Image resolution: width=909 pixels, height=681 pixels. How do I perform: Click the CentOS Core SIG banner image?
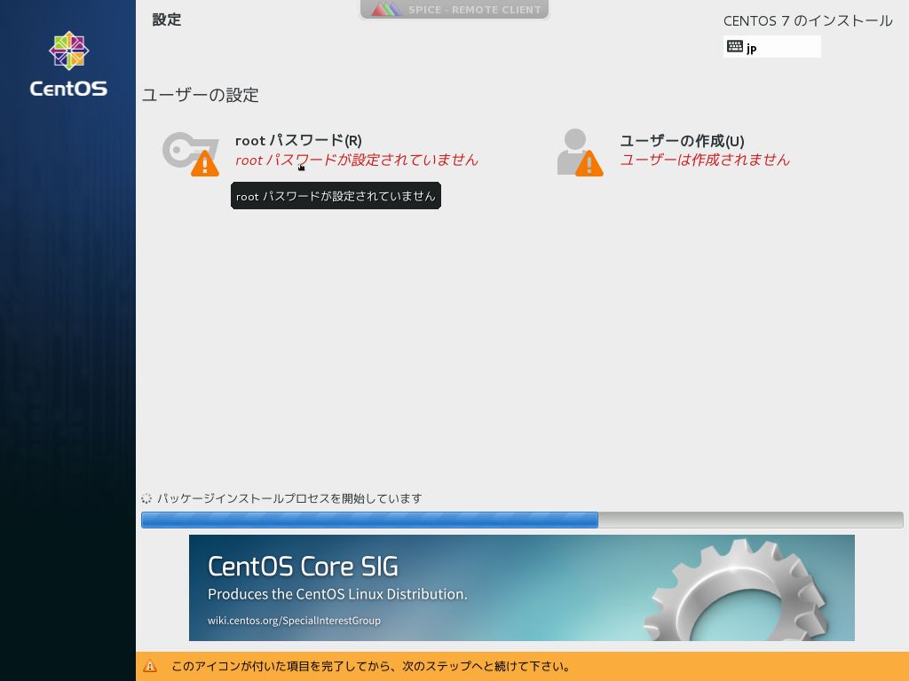click(522, 587)
